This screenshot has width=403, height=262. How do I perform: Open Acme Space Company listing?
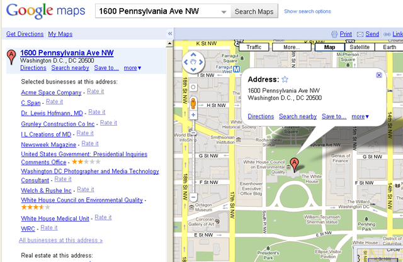(x=51, y=92)
